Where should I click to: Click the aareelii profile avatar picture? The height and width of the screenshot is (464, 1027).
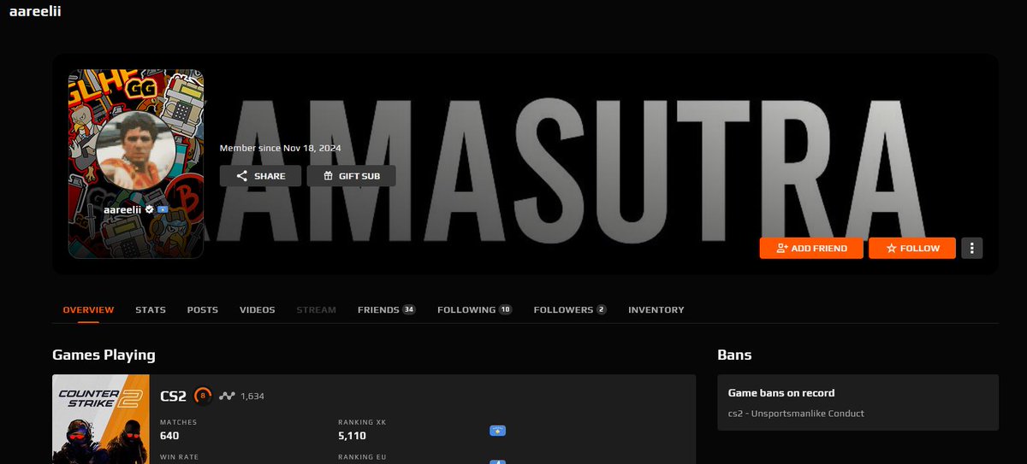135,150
